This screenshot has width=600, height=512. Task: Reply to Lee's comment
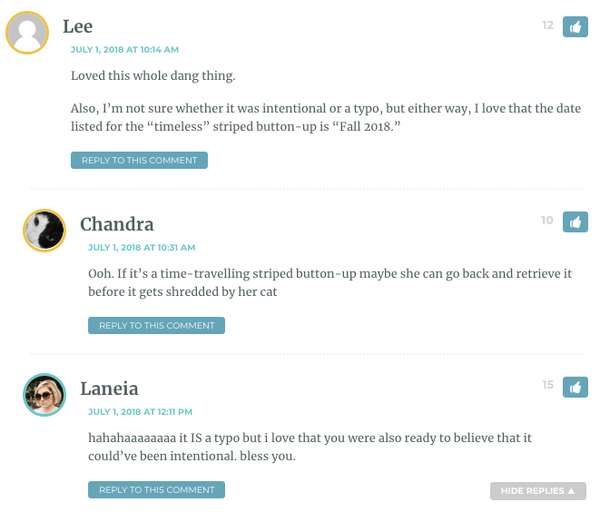coord(139,160)
